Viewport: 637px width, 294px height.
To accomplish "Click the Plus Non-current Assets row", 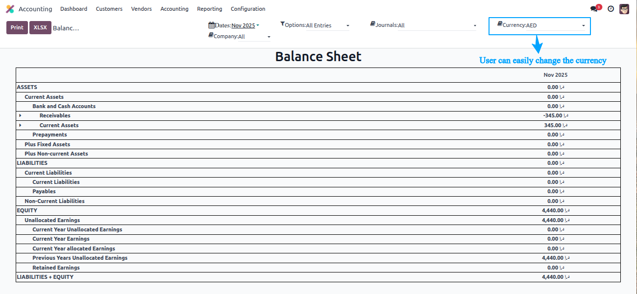I will click(318, 154).
